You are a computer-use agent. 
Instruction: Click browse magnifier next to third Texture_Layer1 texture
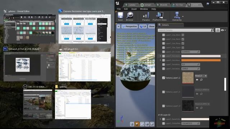click(201, 108)
